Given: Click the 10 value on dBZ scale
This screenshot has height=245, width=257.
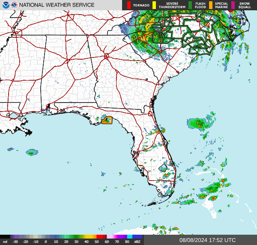Looking at the screenshot, I should [x=56, y=242].
